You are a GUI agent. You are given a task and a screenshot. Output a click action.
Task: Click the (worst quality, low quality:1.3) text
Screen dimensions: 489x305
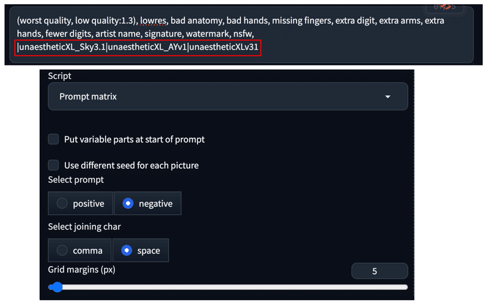pyautogui.click(x=78, y=21)
